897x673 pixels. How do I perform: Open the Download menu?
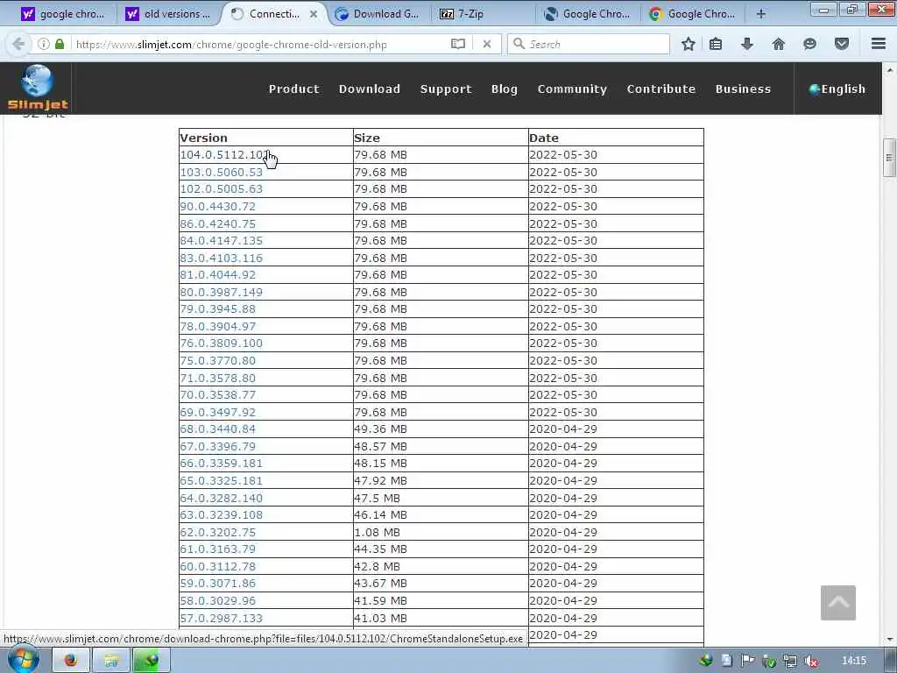pyautogui.click(x=370, y=89)
